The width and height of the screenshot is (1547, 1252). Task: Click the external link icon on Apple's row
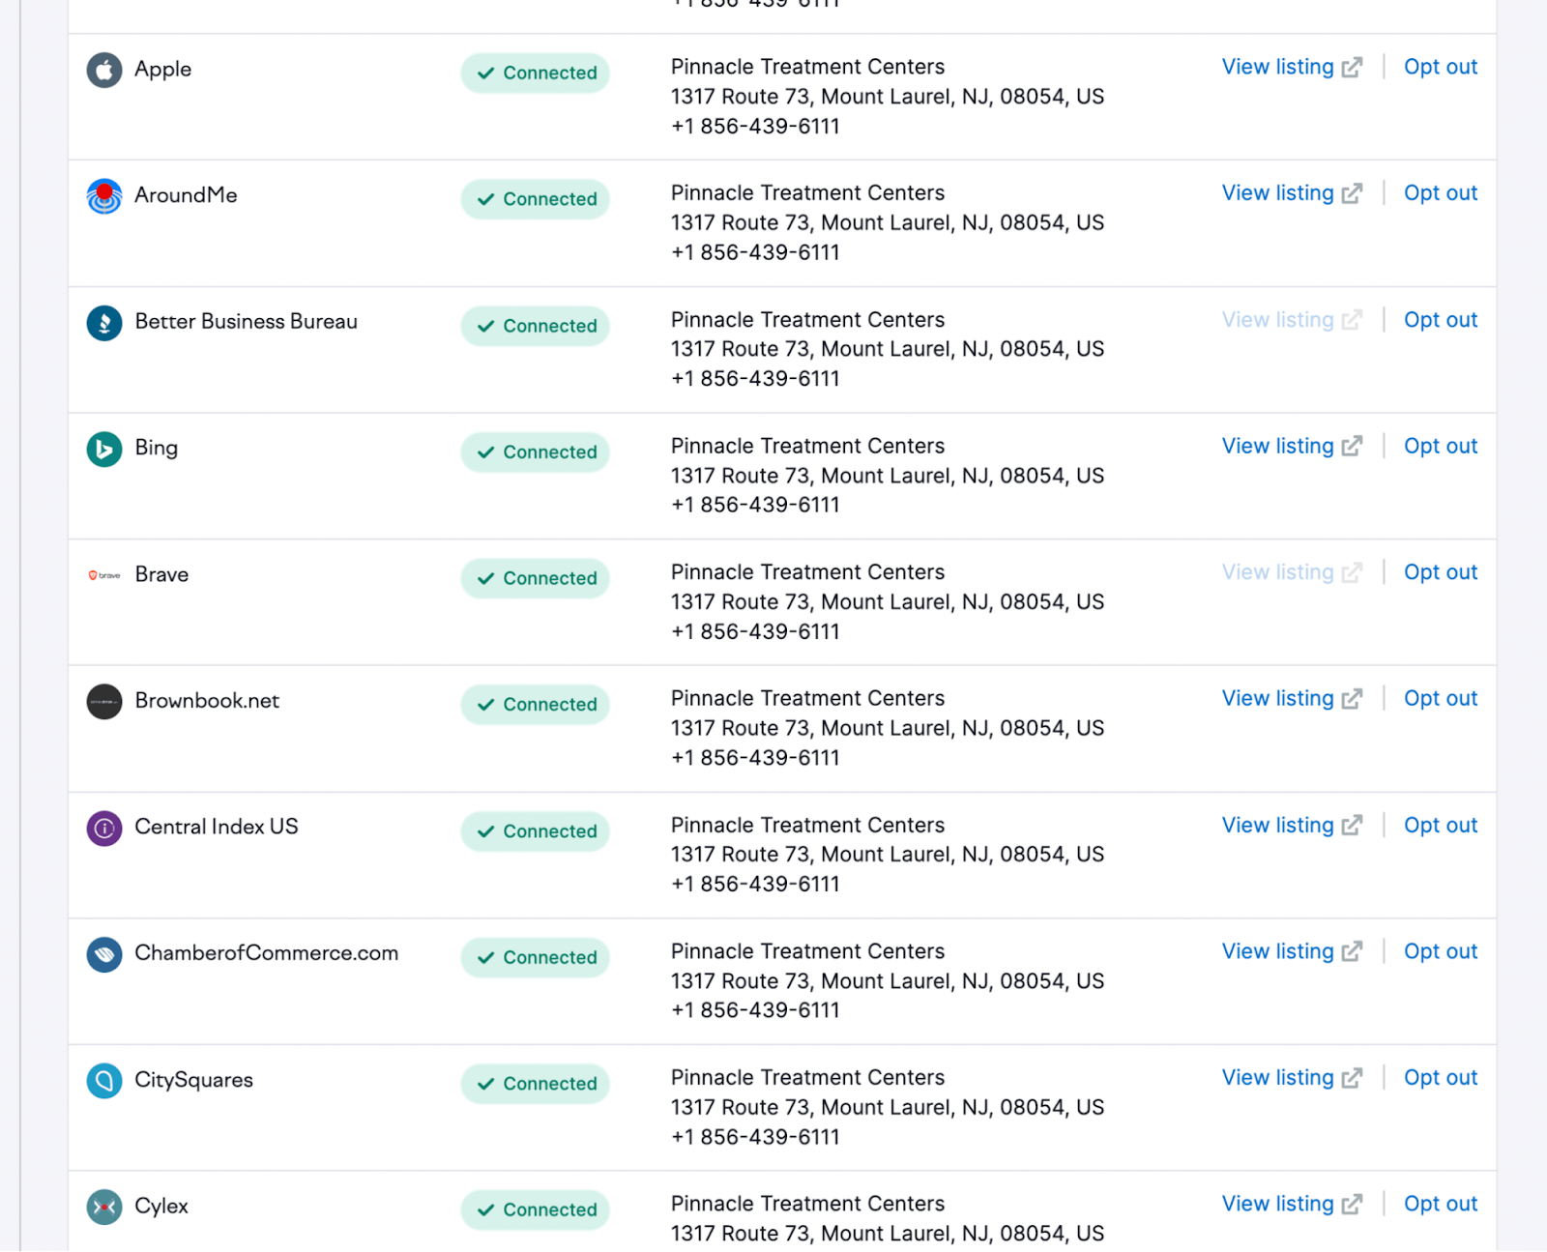point(1352,67)
